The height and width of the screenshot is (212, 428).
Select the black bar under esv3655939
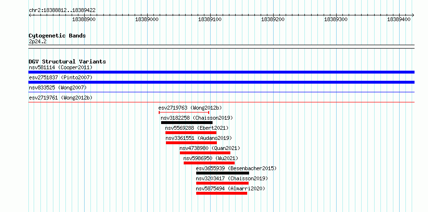(x=223, y=173)
